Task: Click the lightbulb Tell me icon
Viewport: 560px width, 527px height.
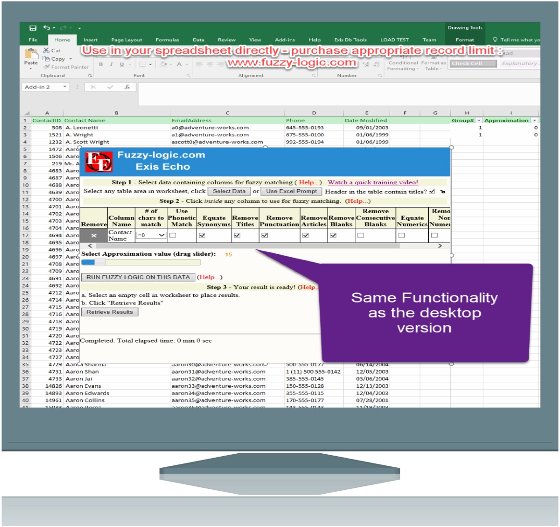Action: click(x=495, y=40)
